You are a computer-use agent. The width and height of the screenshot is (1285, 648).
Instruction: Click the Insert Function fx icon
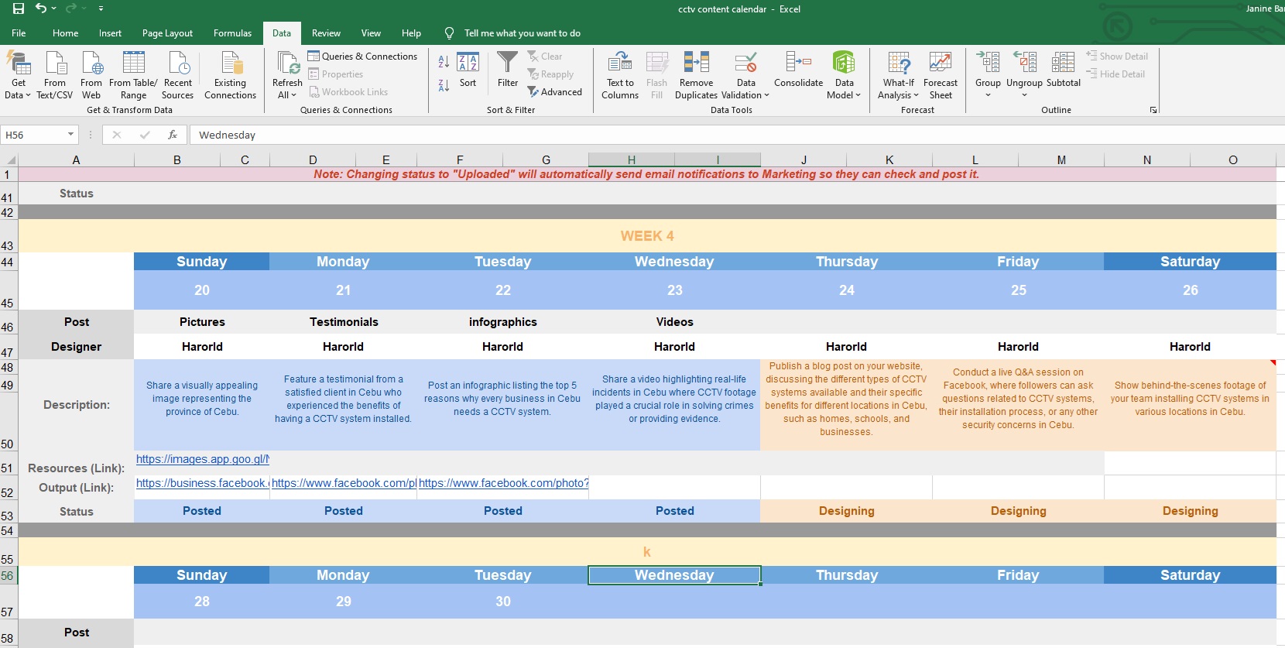pos(173,135)
